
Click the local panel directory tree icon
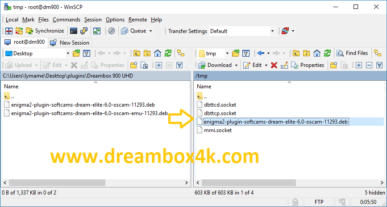[x=181, y=53]
